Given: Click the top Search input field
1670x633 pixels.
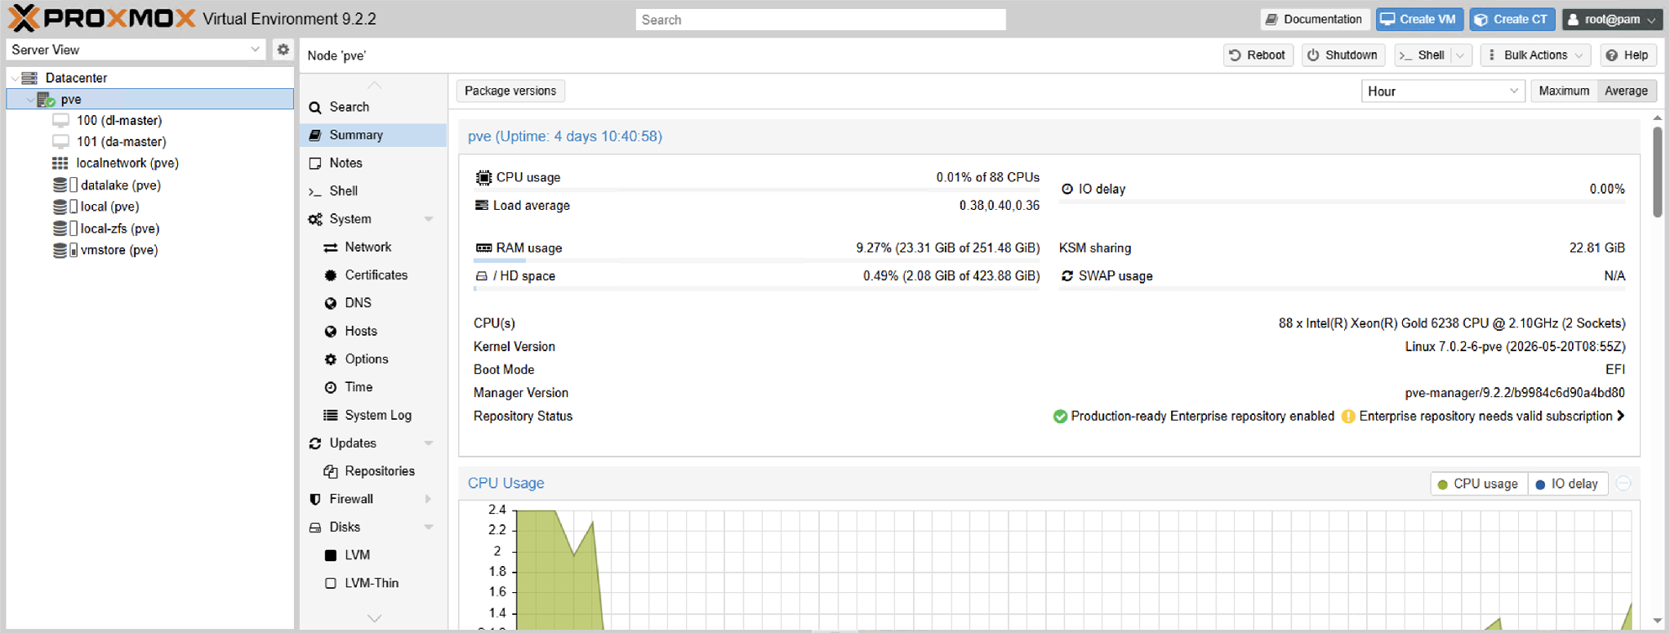Looking at the screenshot, I should tap(821, 20).
